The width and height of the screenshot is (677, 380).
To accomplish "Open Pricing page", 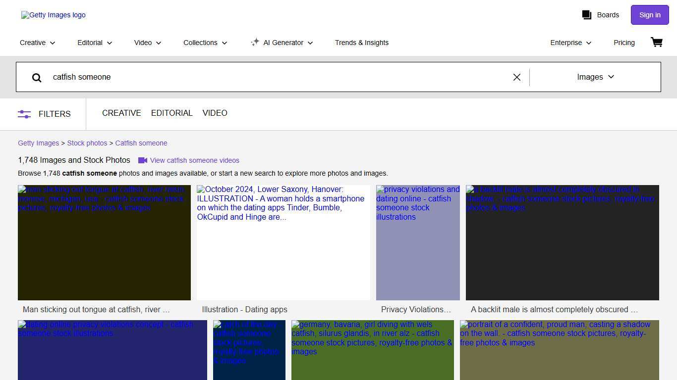I will [624, 43].
